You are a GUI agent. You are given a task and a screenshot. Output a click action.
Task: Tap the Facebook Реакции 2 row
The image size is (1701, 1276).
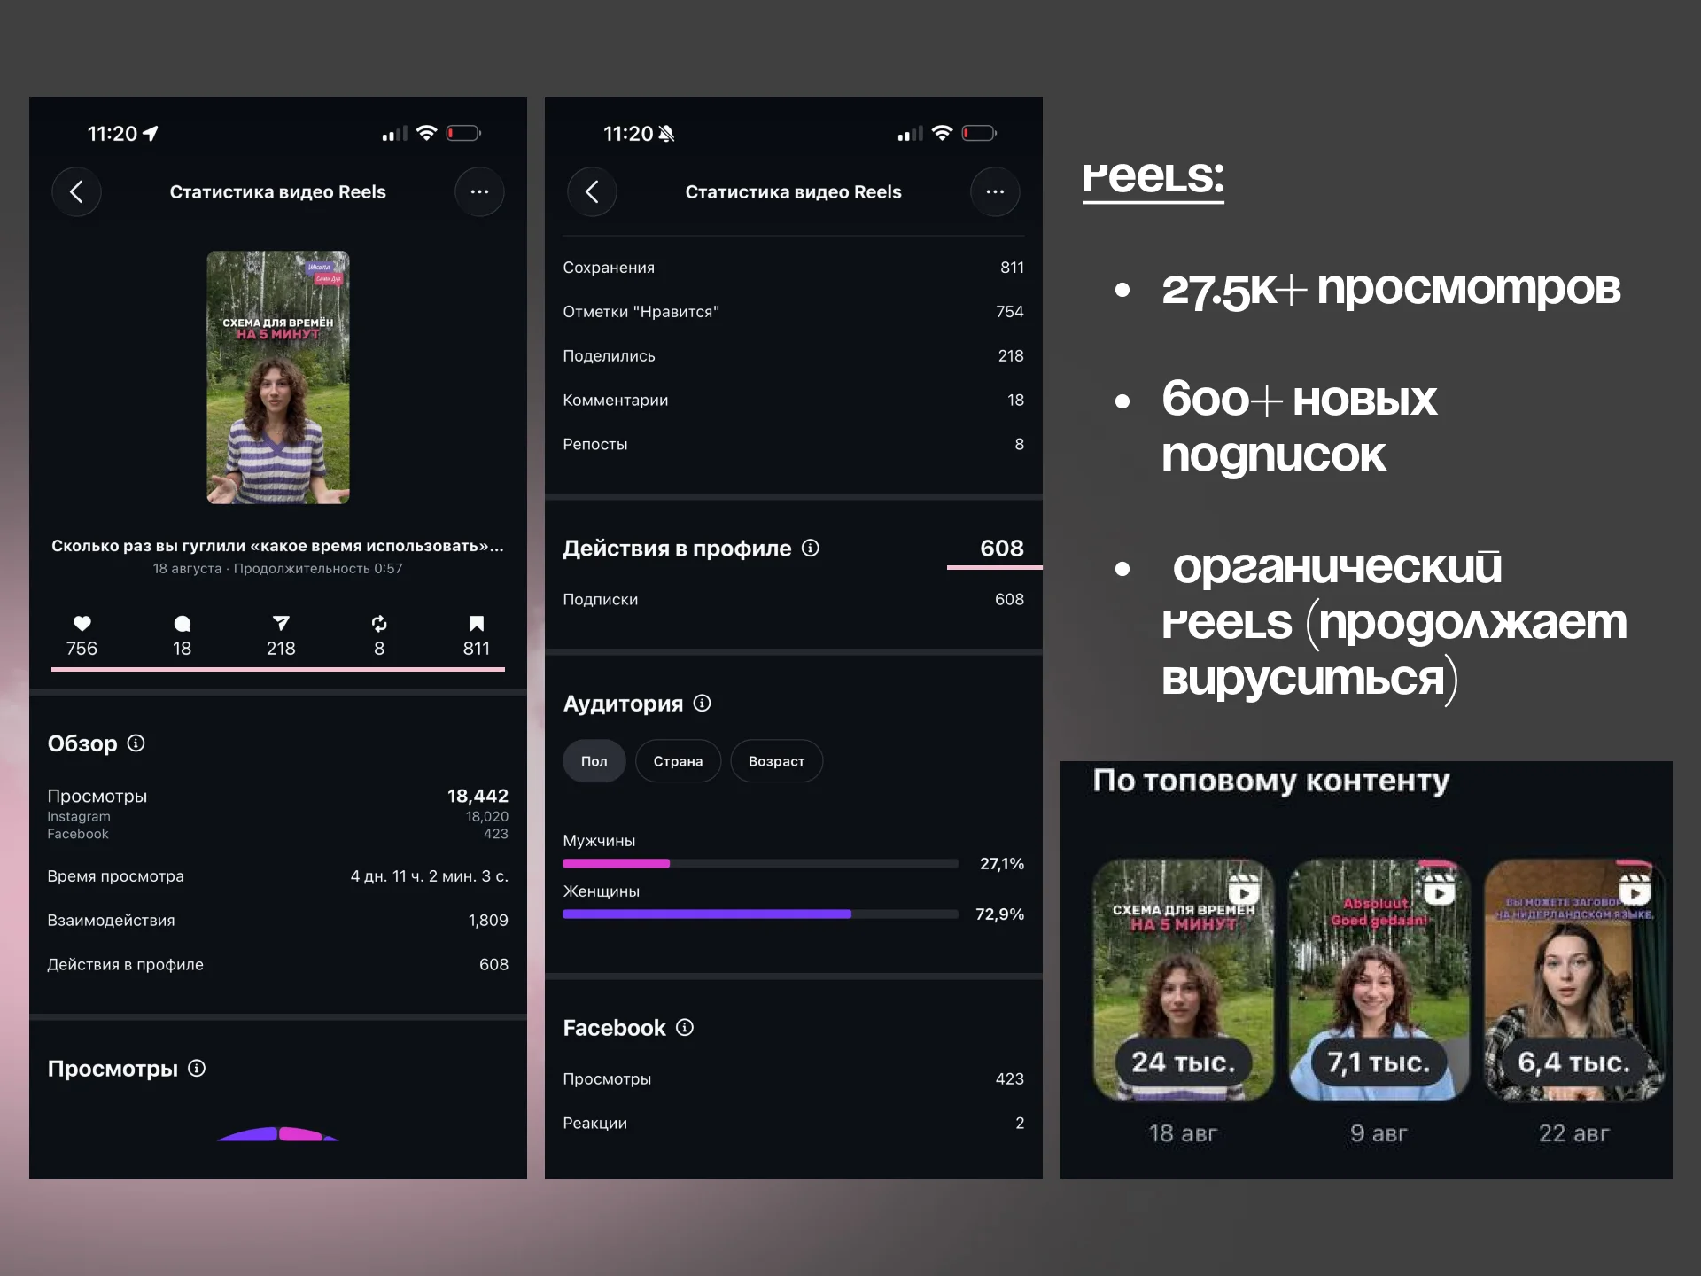coord(794,1123)
